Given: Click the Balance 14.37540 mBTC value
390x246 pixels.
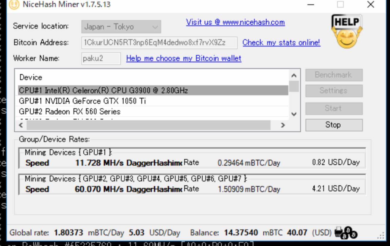Looking at the screenshot, I should click(x=241, y=233).
